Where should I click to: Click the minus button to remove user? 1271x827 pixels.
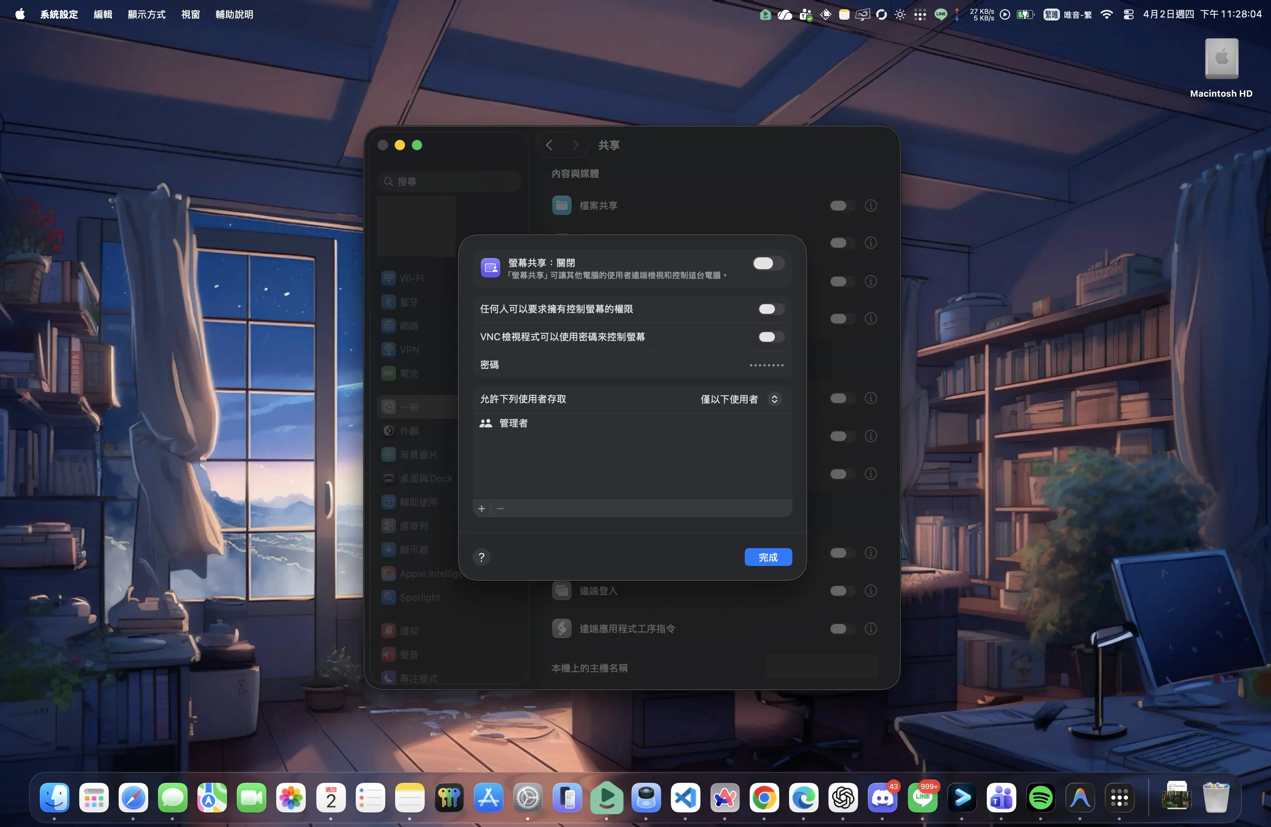pos(500,509)
